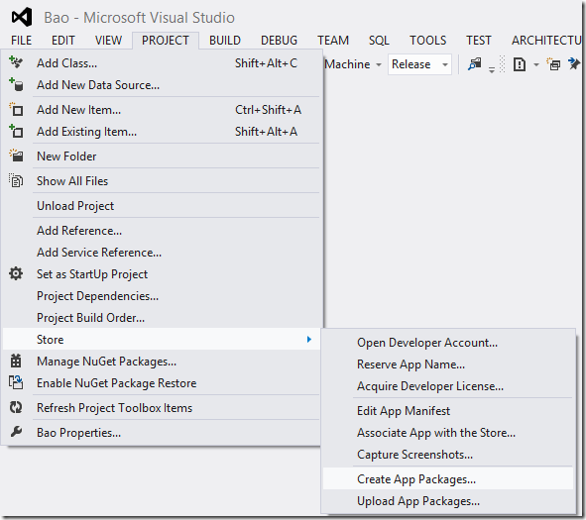The height and width of the screenshot is (520, 586).
Task: Open the SQL menu
Action: (x=379, y=40)
